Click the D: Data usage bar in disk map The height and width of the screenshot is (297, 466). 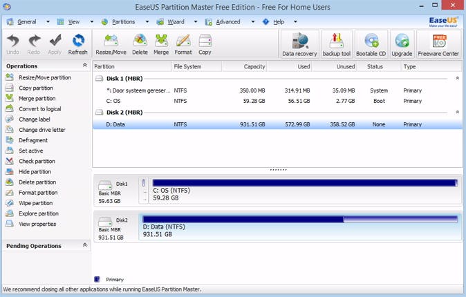pyautogui.click(x=300, y=220)
